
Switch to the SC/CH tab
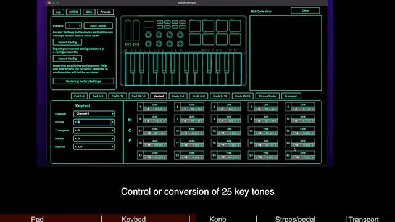coord(73,12)
